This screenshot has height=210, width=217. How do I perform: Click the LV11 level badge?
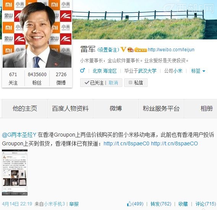(140, 50)
